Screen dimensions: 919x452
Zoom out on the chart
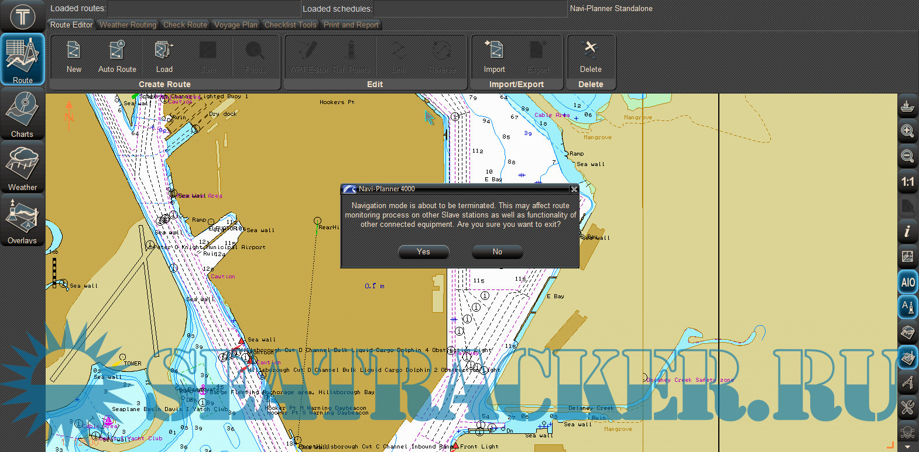click(907, 156)
